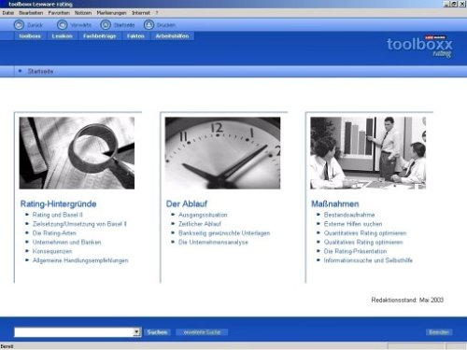Open the Maßnahmen heading
The height and width of the screenshot is (350, 467).
[335, 203]
